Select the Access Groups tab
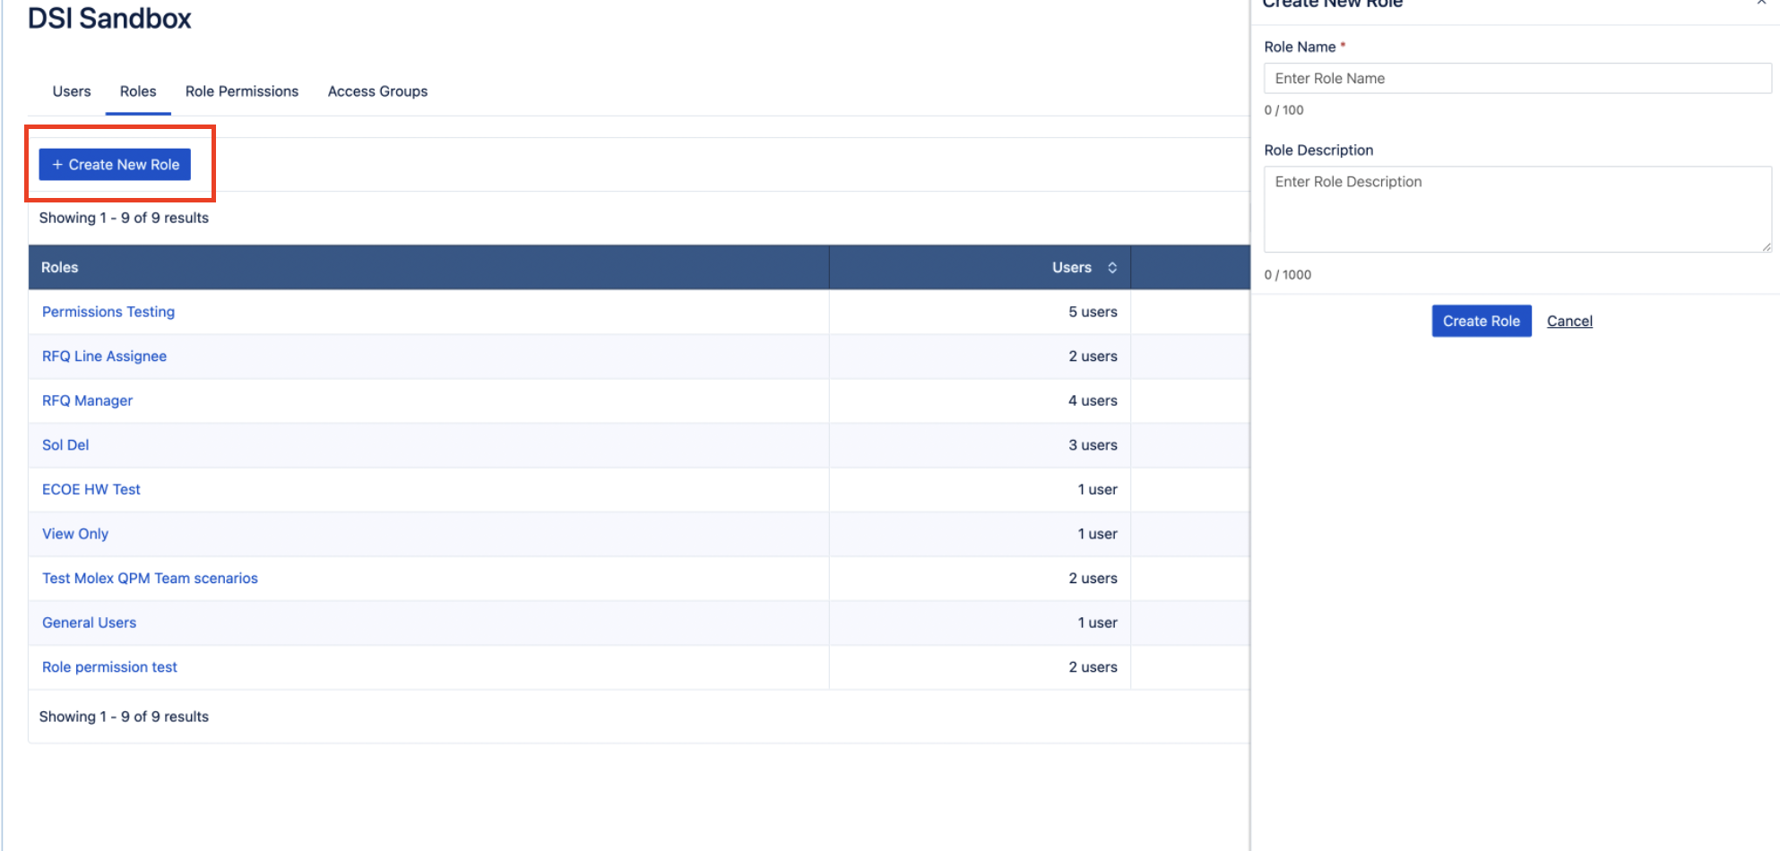 [377, 91]
